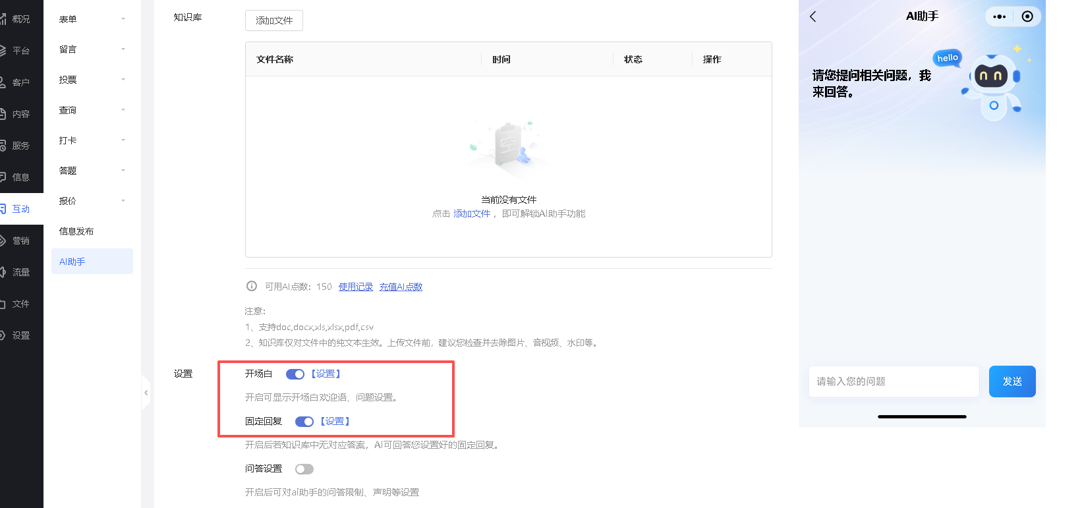Image resolution: width=1084 pixels, height=508 pixels.
Task: Open the 充值AI点数 link
Action: click(x=401, y=287)
